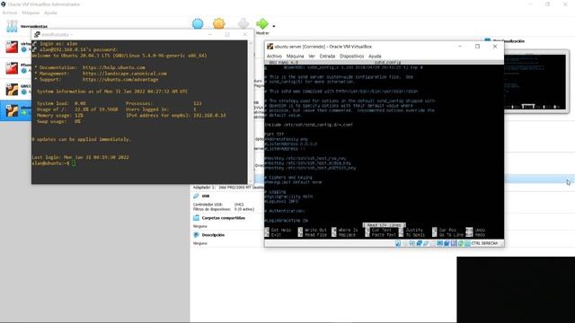575x323 pixels.
Task: Open Archivo menu in VirtualBox Manager
Action: tap(10, 13)
